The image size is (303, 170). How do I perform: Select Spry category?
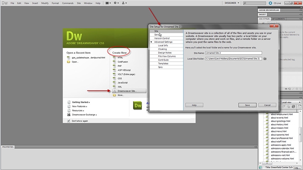click(x=167, y=67)
